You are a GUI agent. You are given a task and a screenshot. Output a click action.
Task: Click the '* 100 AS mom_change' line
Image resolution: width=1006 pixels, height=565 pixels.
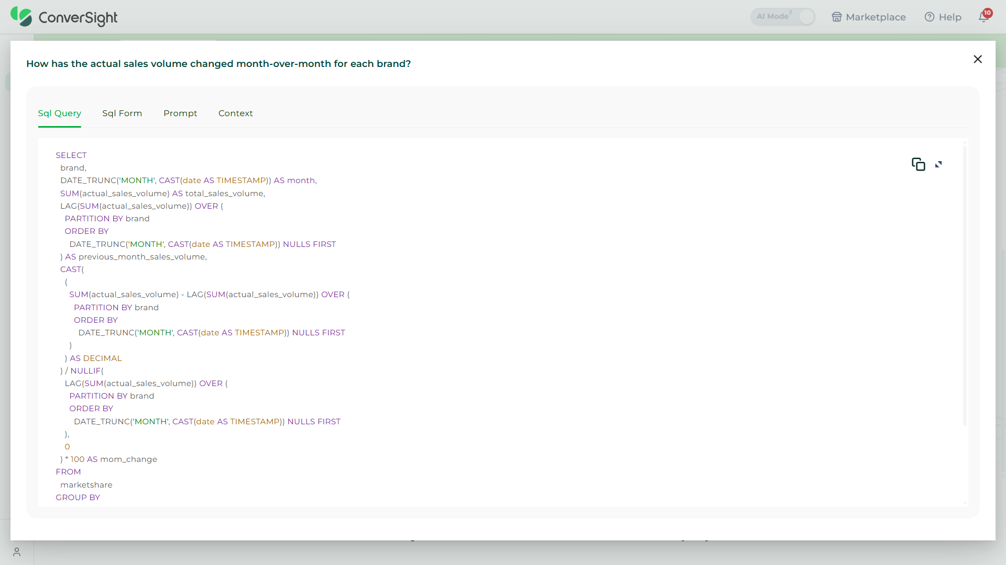coord(109,459)
